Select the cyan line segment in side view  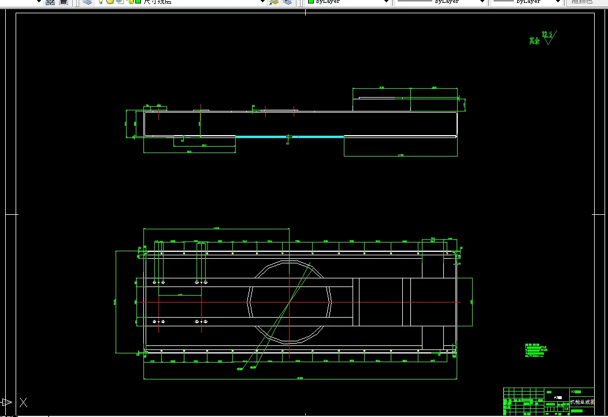(290, 137)
